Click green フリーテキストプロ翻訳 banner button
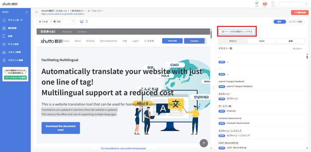 [15, 77]
